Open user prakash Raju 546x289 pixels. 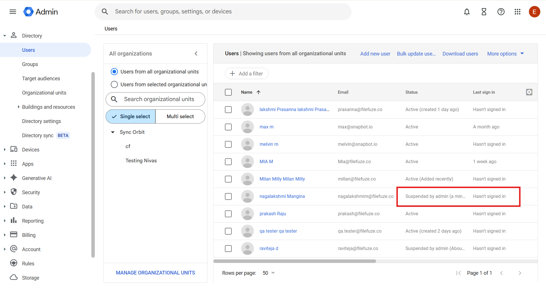pyautogui.click(x=273, y=214)
